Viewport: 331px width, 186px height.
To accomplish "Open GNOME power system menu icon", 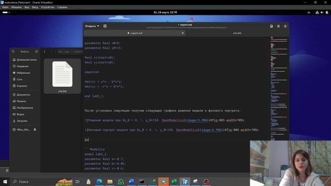I will [327, 12].
